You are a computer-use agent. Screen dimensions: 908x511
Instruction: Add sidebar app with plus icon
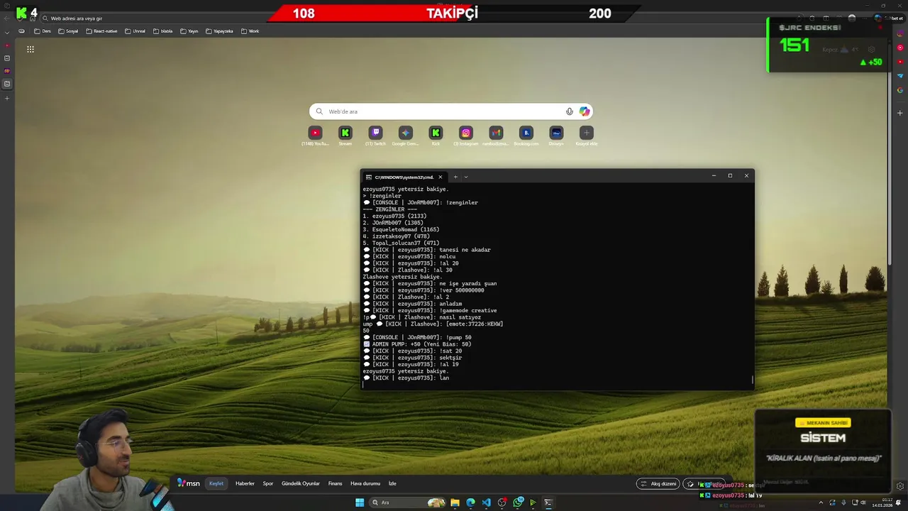[x=900, y=113]
